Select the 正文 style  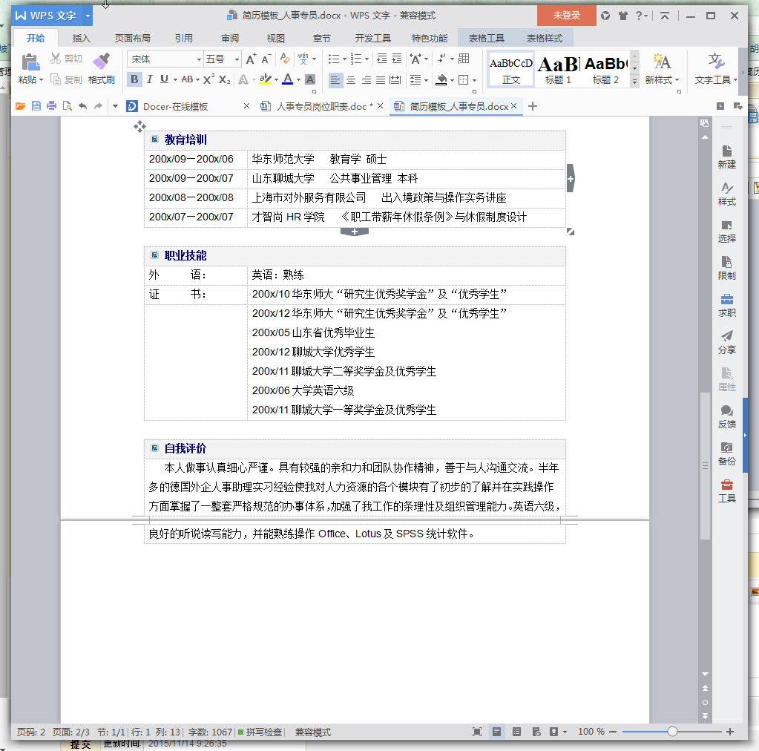[x=510, y=69]
